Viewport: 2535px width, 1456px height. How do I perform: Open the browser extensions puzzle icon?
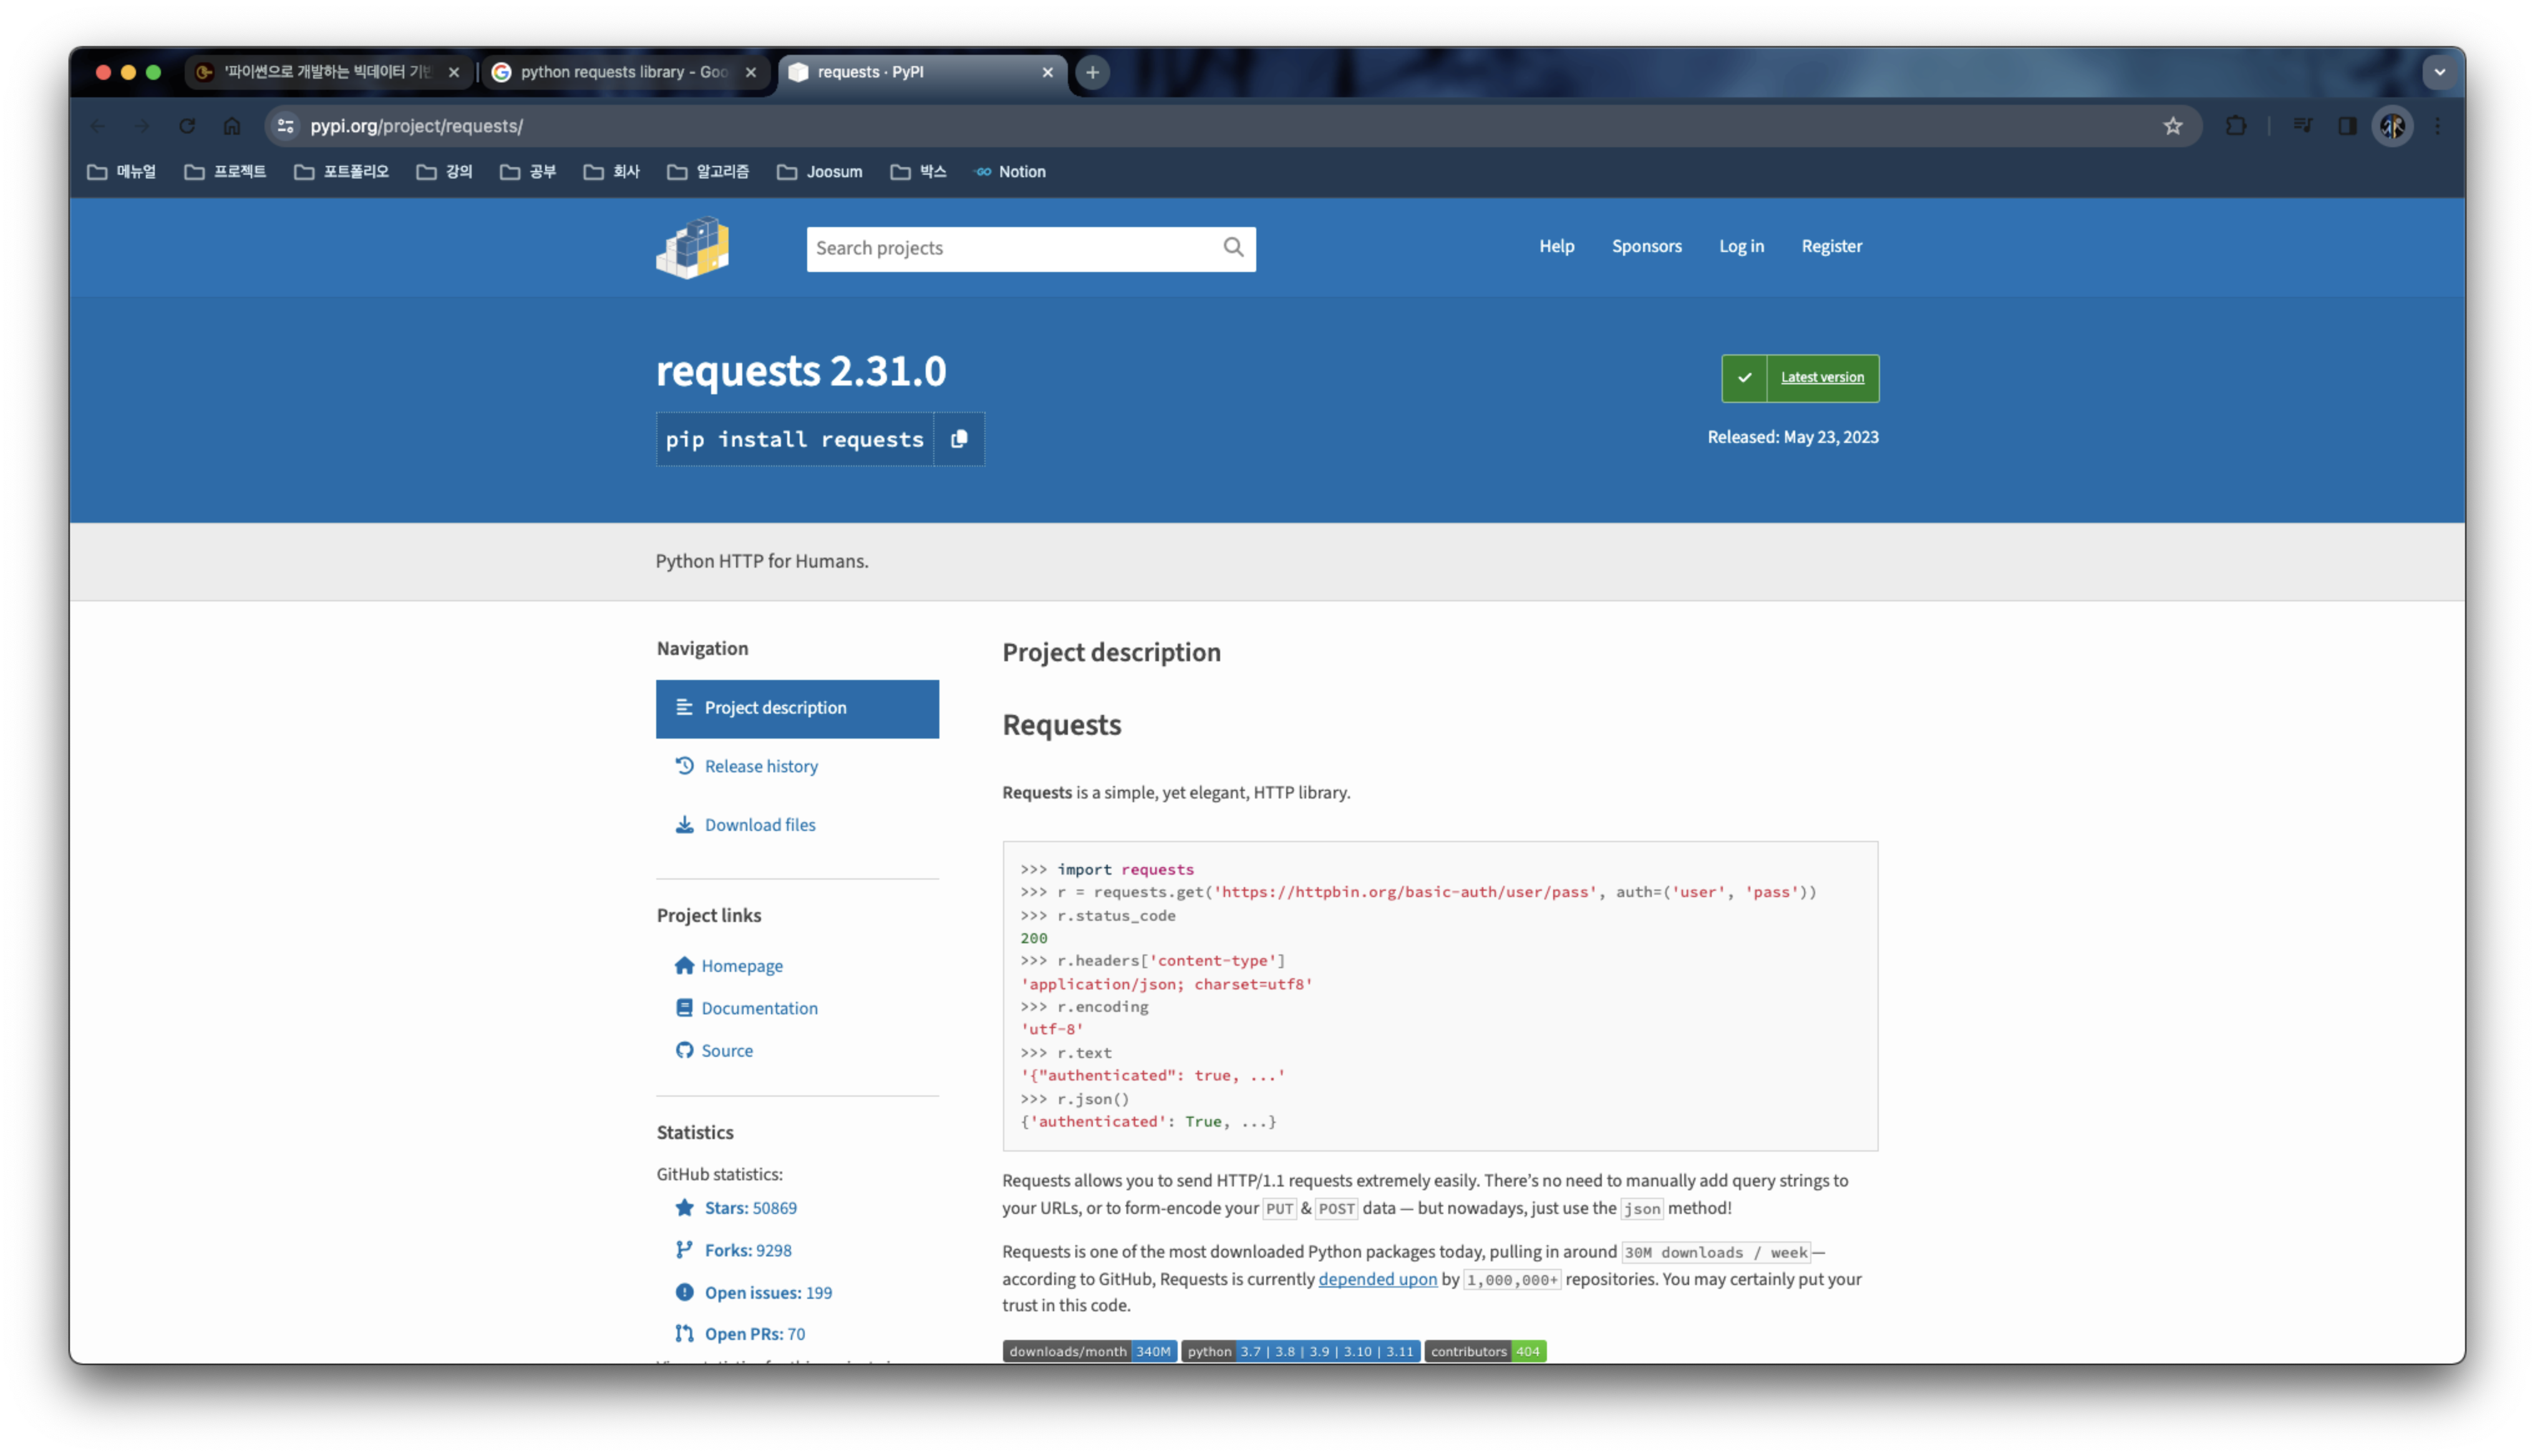2236,126
